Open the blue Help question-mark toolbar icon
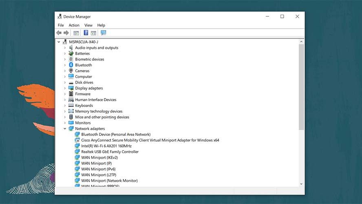 pos(86,33)
